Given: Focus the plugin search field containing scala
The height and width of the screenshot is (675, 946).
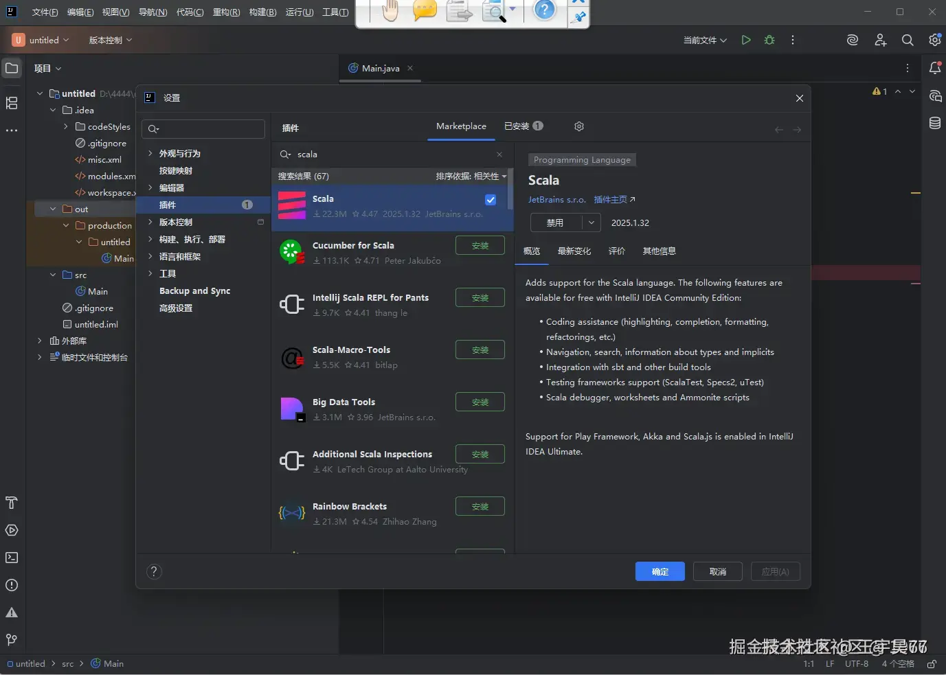Looking at the screenshot, I should point(392,155).
